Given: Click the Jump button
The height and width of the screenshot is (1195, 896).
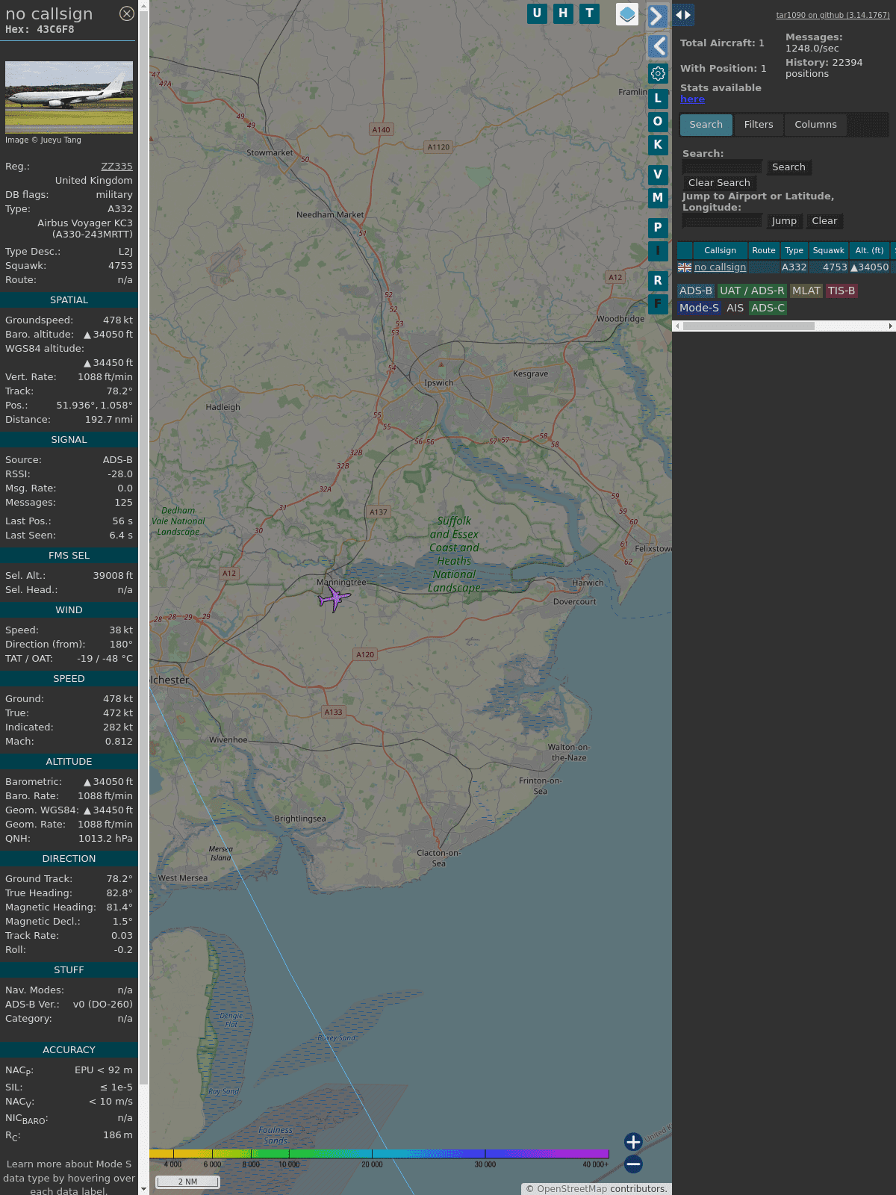Looking at the screenshot, I should [784, 221].
